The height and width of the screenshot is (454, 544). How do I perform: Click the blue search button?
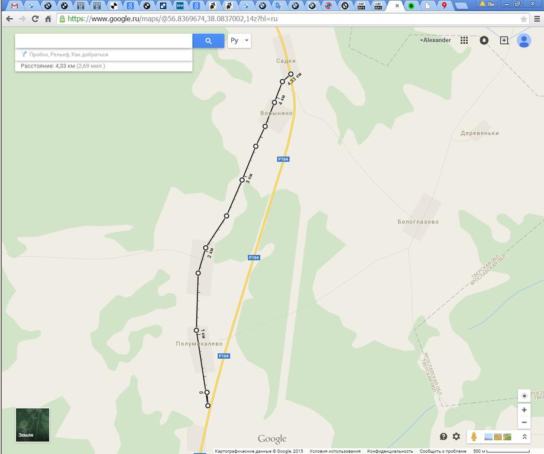click(x=208, y=41)
